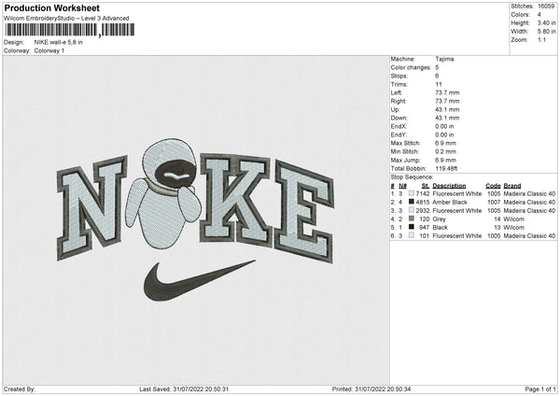Click the Color changes value 5
Screen dimensions: 560x396
tap(437, 67)
